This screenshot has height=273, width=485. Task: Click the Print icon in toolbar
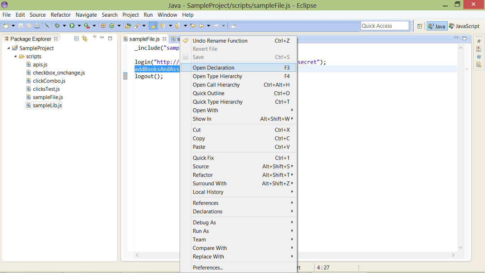[x=37, y=26]
